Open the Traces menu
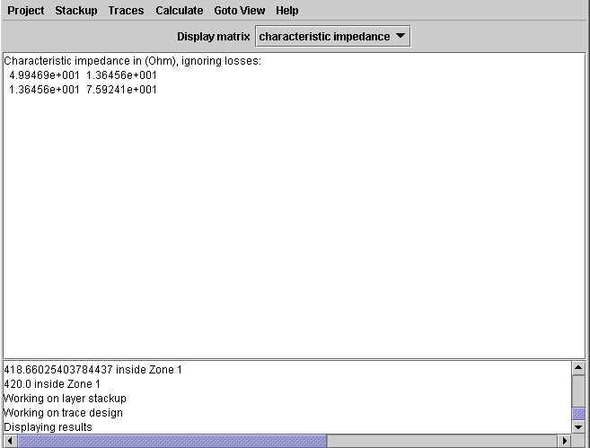 (126, 11)
